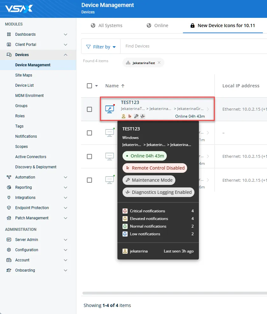Switch to the All Systems tab
The image size is (267, 314).
[107, 26]
